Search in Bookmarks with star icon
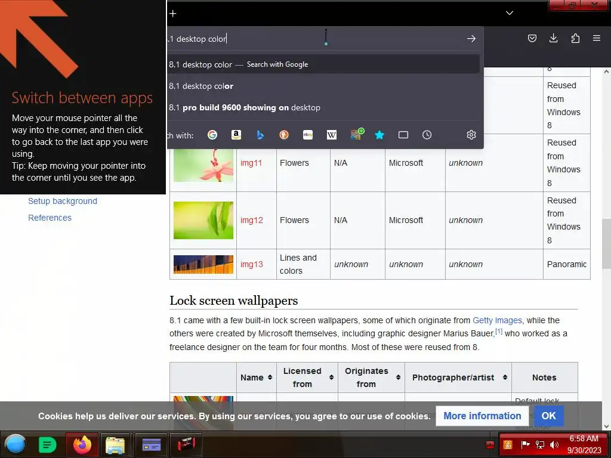The height and width of the screenshot is (458, 611). [379, 135]
